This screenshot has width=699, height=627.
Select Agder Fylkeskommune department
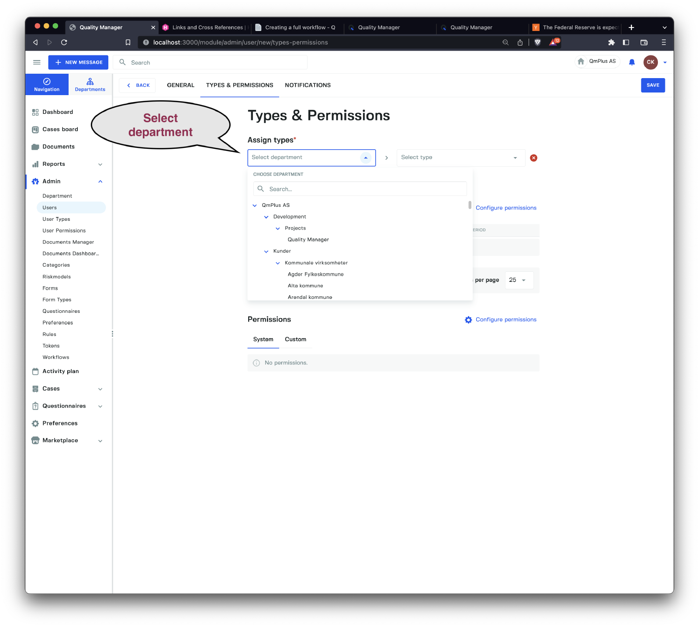[x=315, y=274]
